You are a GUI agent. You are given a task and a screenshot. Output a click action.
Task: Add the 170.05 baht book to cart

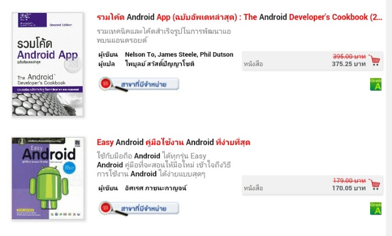point(375,184)
